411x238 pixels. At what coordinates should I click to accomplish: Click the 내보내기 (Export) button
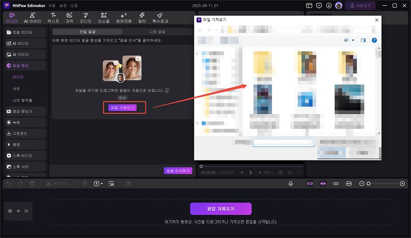pos(360,6)
